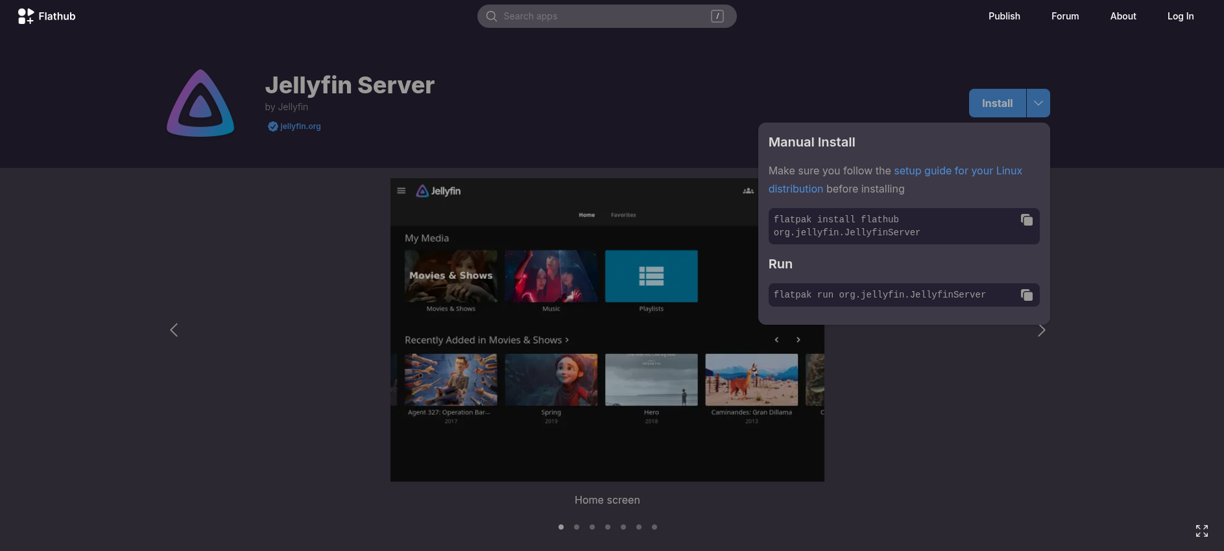
Task: Click the Run heading
Action: tap(780, 264)
